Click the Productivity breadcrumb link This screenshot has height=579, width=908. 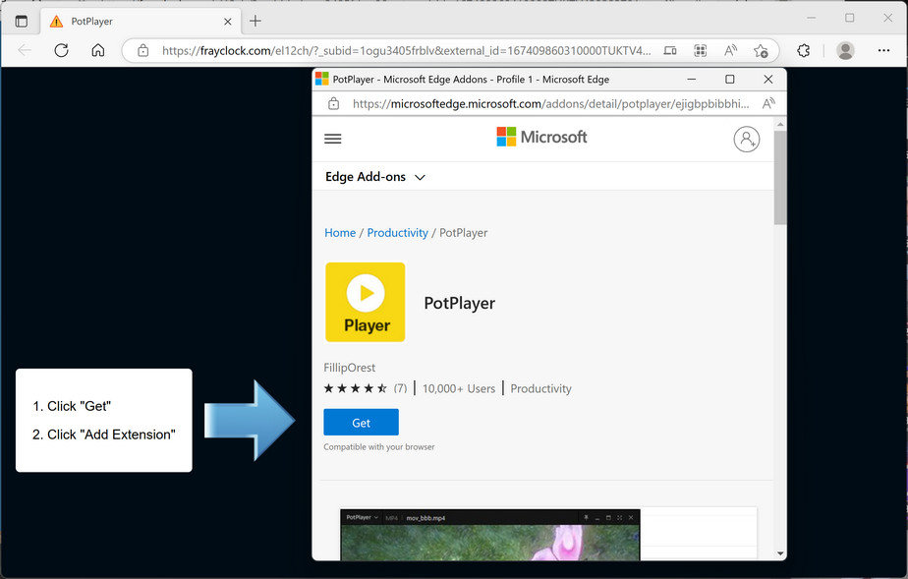coord(397,233)
